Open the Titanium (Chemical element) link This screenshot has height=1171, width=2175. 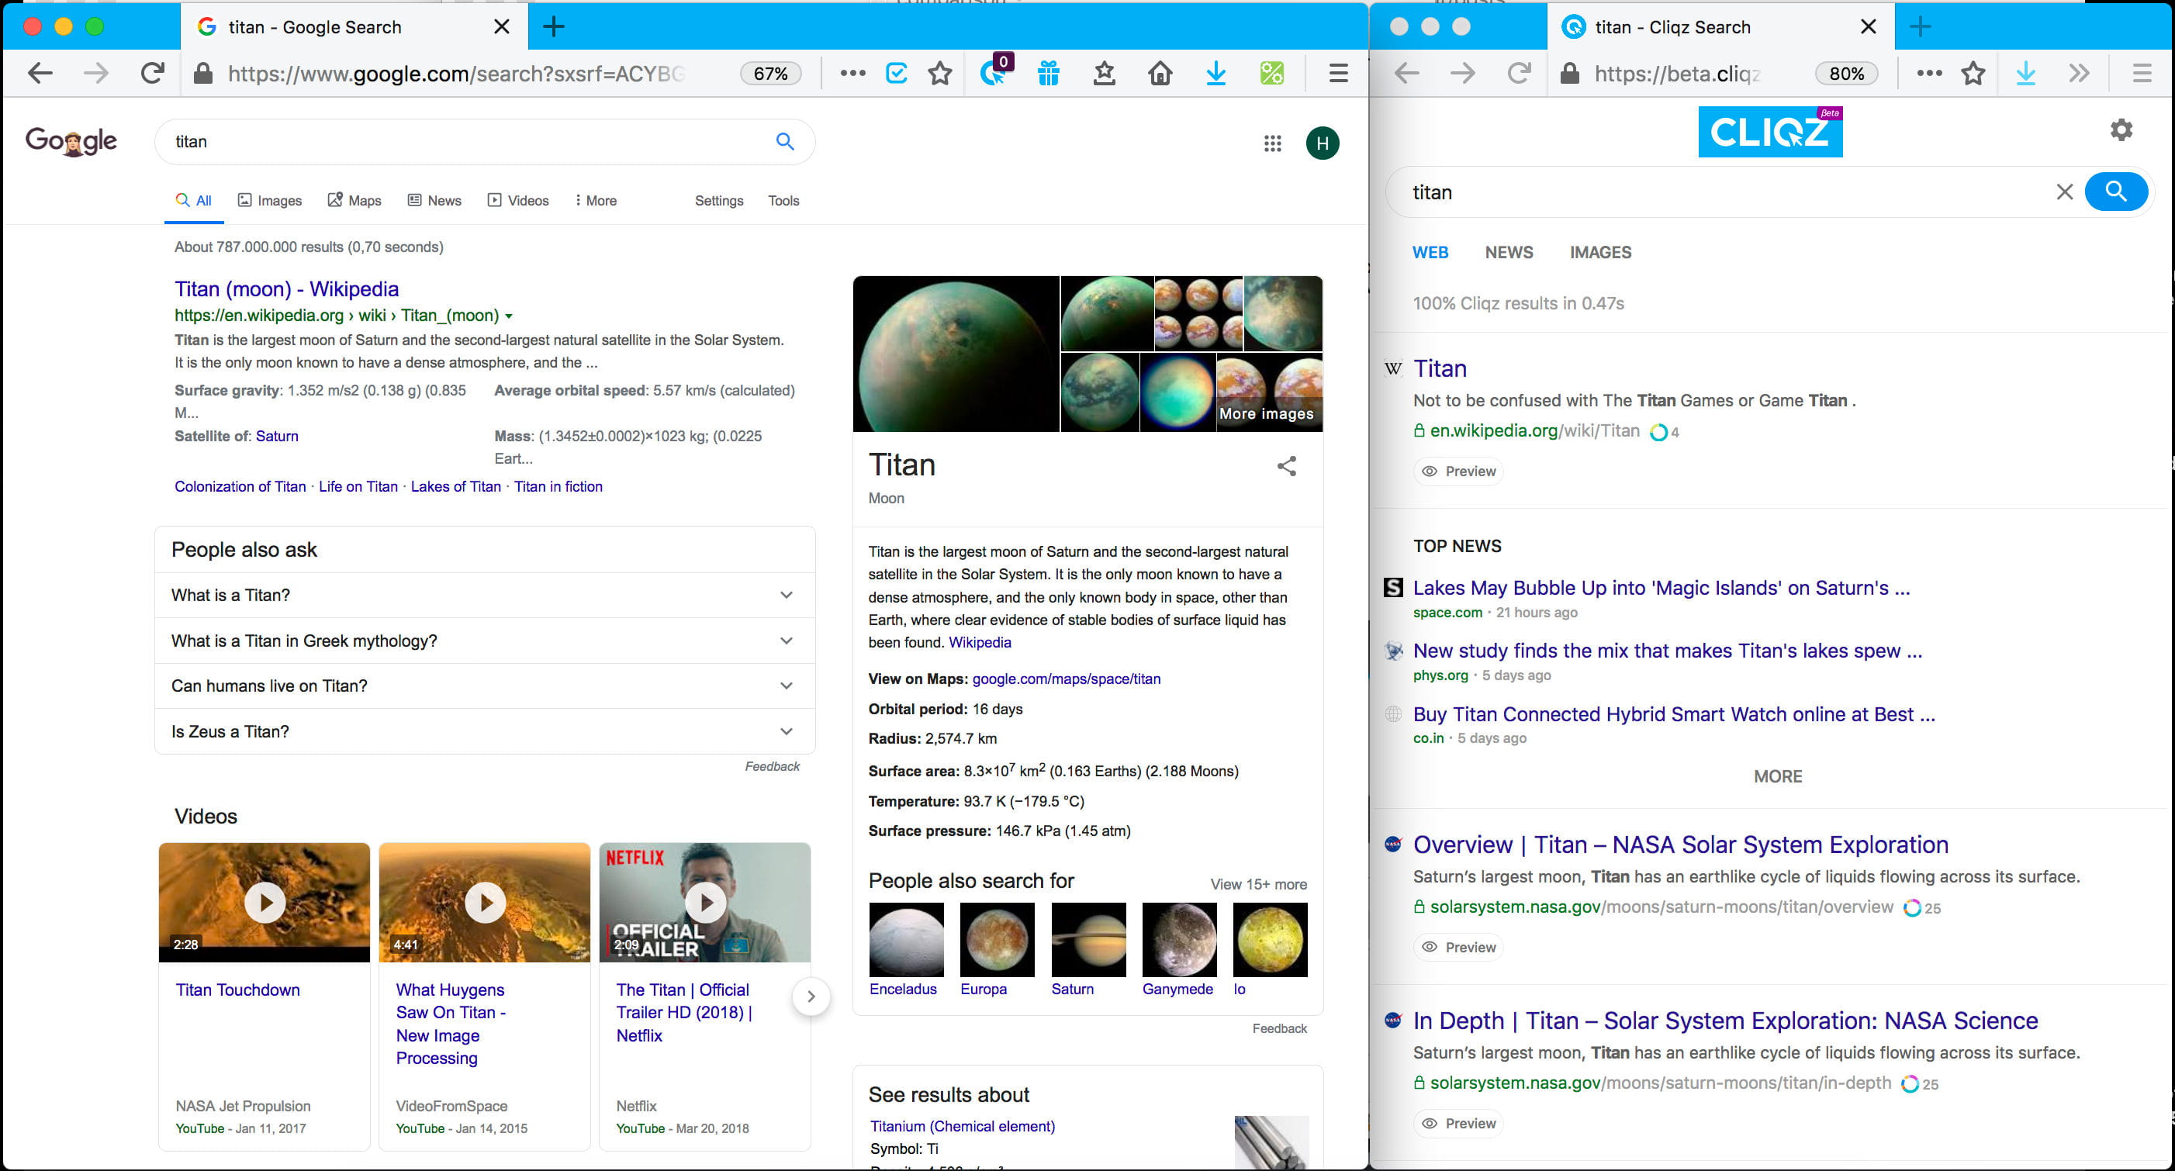tap(963, 1126)
